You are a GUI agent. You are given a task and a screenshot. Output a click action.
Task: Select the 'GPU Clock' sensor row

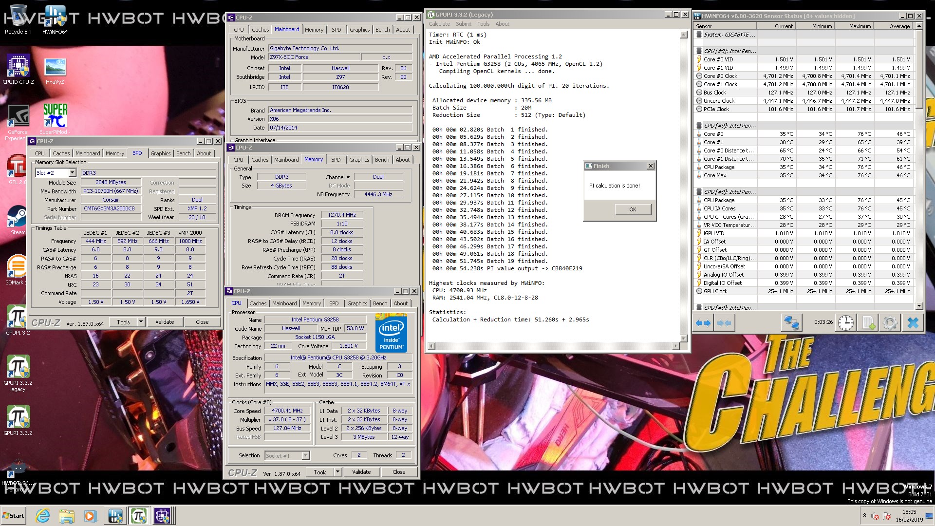click(804, 291)
